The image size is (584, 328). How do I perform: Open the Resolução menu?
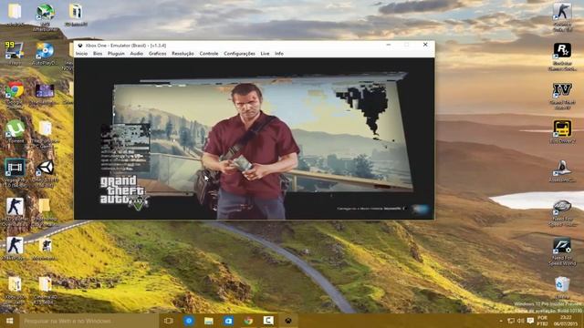[x=182, y=54]
